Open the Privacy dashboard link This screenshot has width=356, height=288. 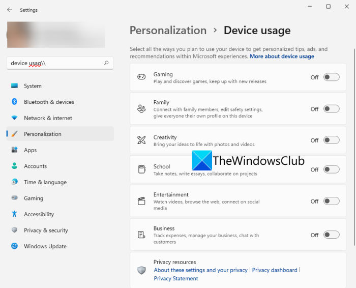(x=275, y=270)
